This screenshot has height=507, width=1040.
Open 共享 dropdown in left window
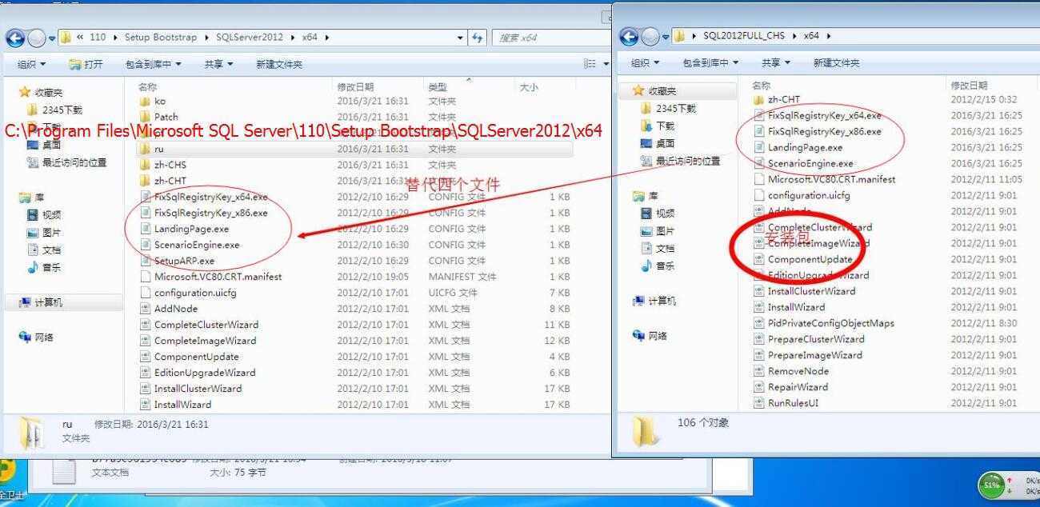[x=218, y=64]
